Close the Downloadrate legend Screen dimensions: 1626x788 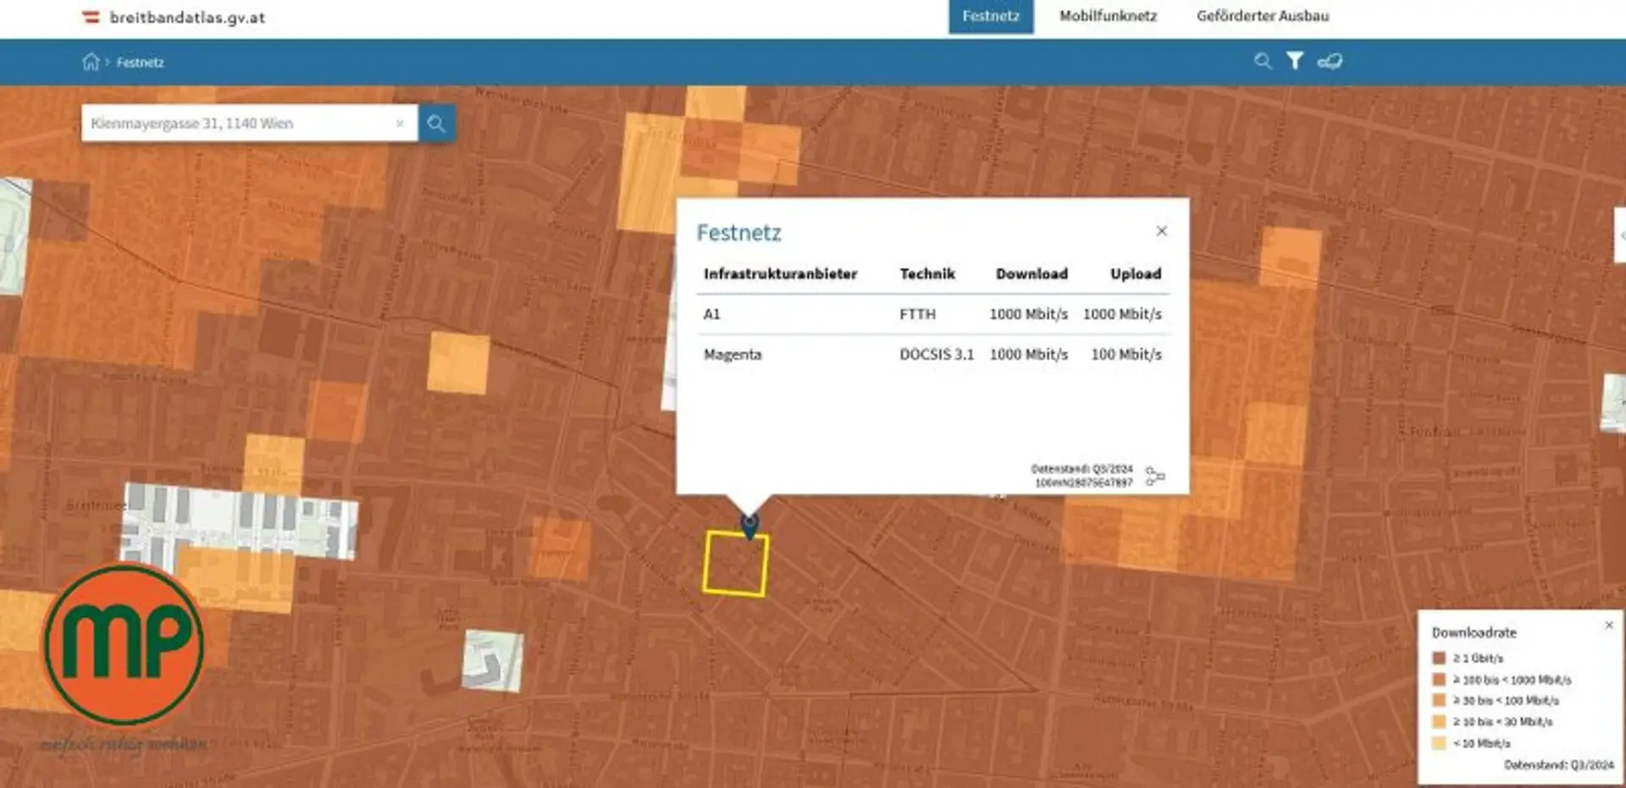(1609, 625)
